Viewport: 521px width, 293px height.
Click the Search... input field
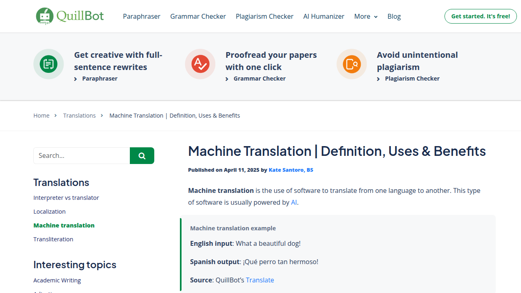click(x=81, y=155)
